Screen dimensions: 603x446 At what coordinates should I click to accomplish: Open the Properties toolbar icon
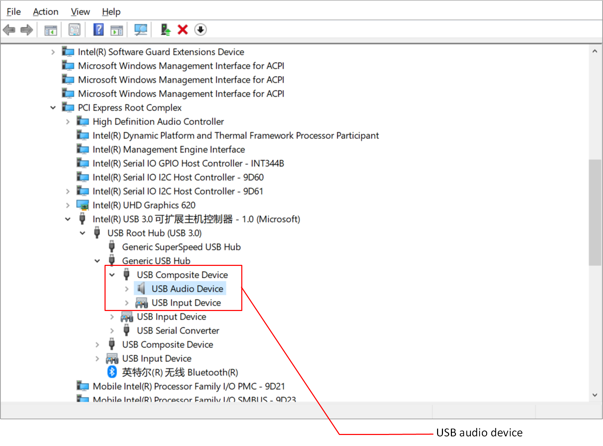pyautogui.click(x=74, y=30)
